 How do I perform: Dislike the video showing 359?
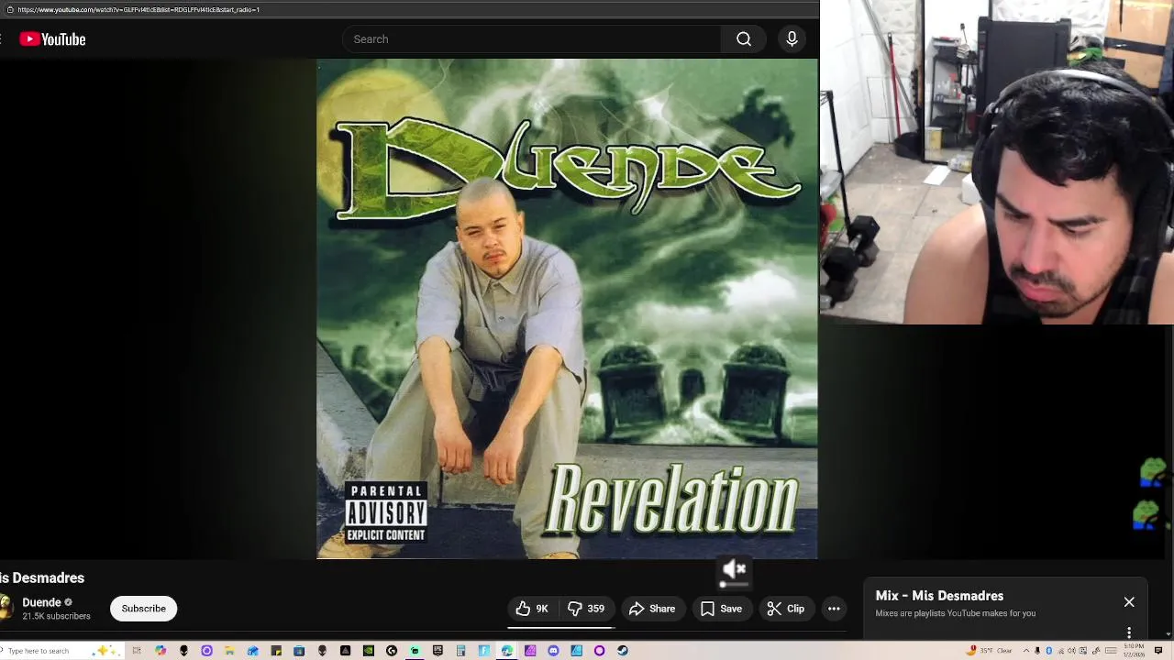pos(586,609)
